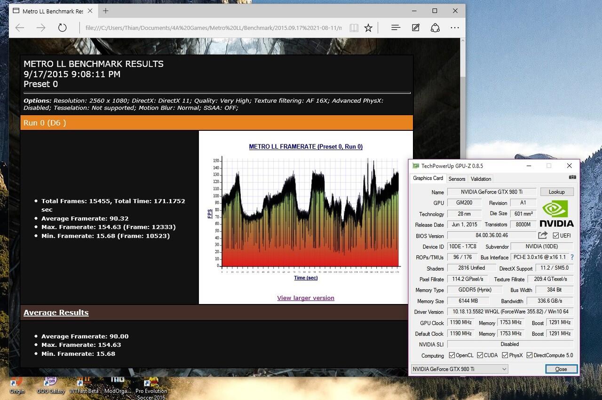Open the Hub icon in Edge

tap(396, 28)
